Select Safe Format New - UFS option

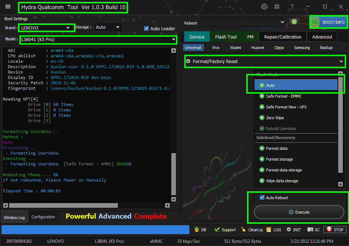point(296,107)
